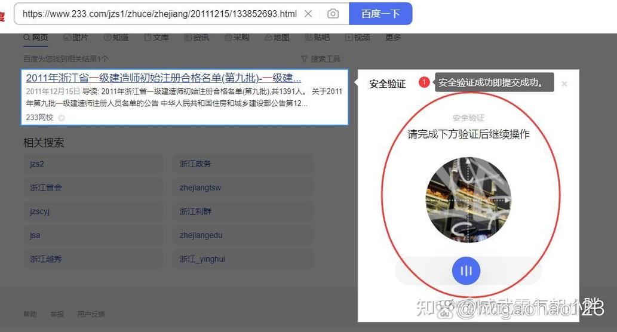Switch to the 知道 tab
617x332 pixels.
click(116, 38)
